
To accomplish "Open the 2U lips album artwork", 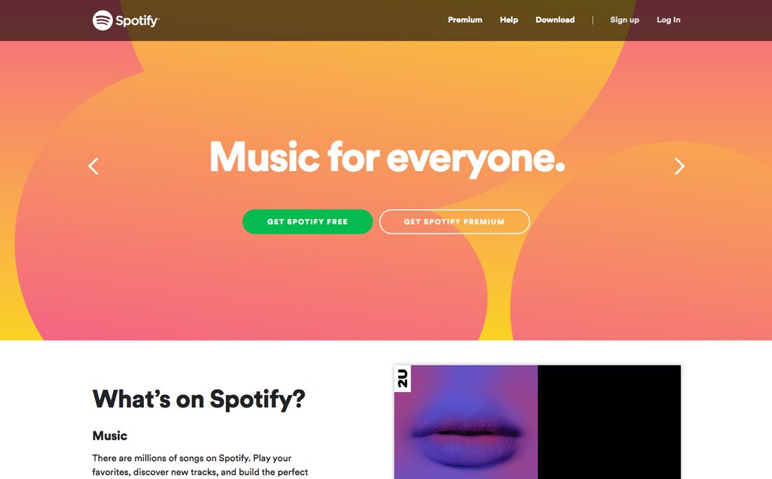I will click(466, 422).
